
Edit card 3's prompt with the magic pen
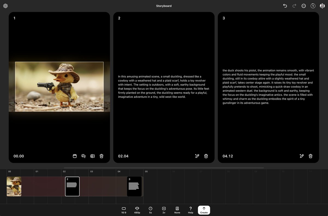(302, 156)
